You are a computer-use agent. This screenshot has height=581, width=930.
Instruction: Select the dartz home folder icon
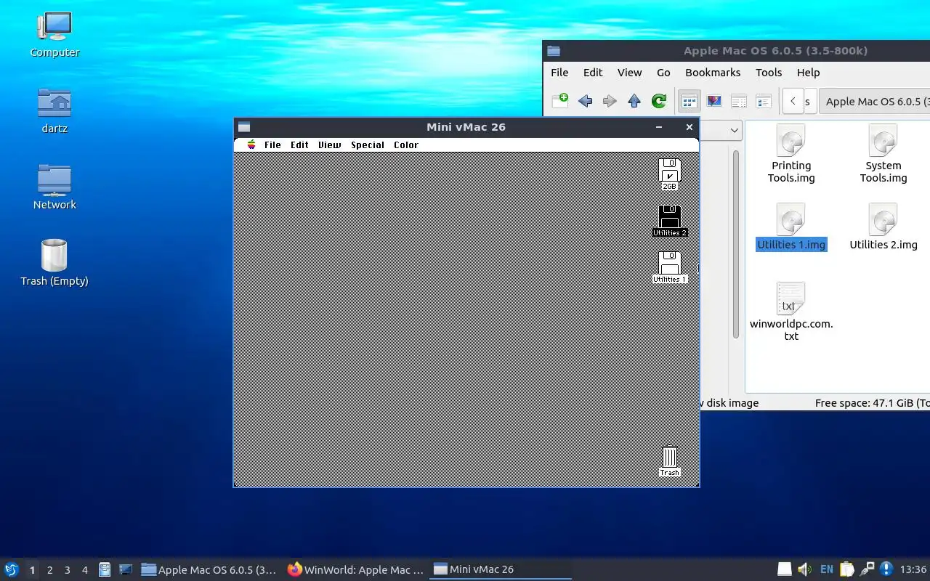[x=54, y=111]
